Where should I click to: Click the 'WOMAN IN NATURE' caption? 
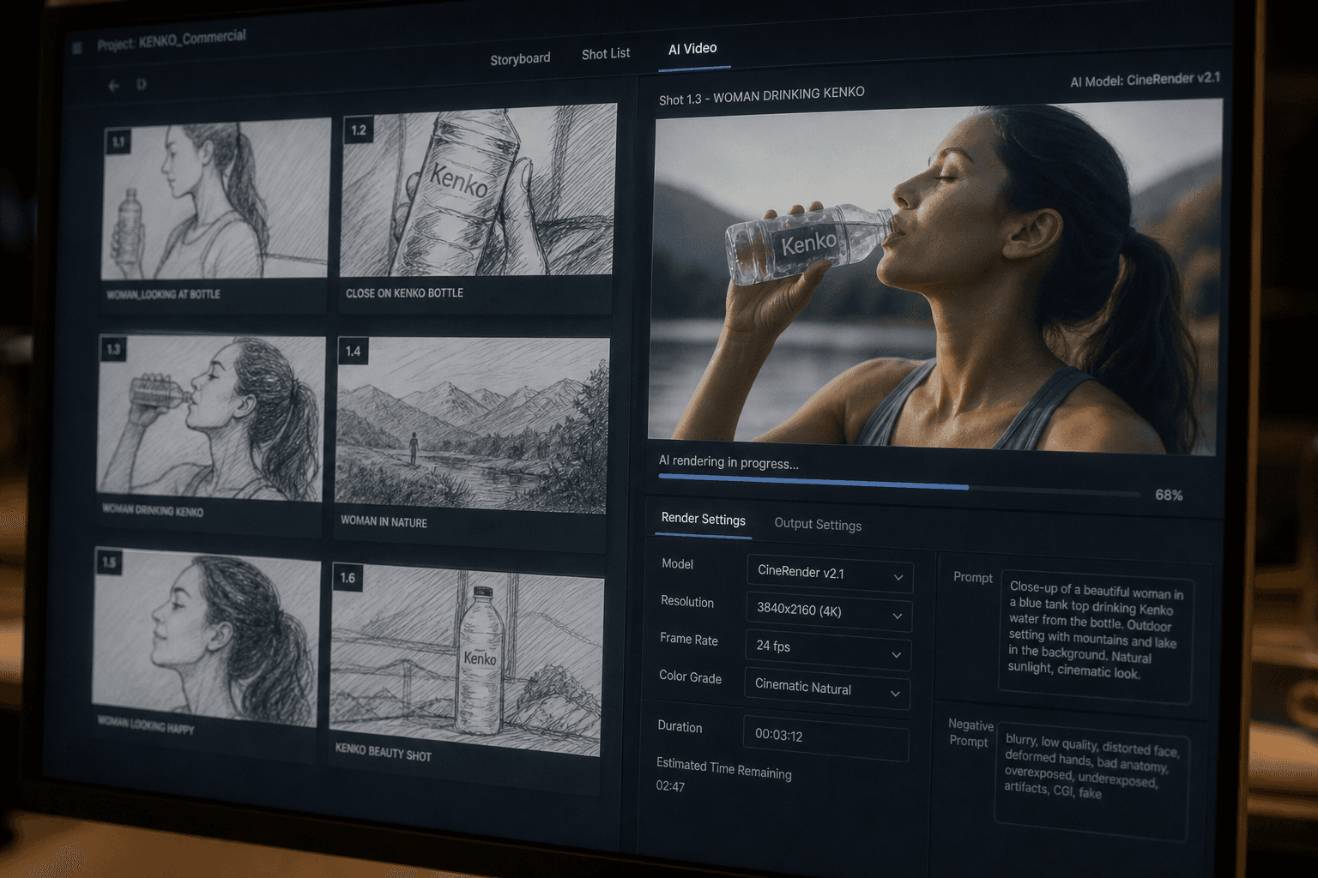point(384,521)
